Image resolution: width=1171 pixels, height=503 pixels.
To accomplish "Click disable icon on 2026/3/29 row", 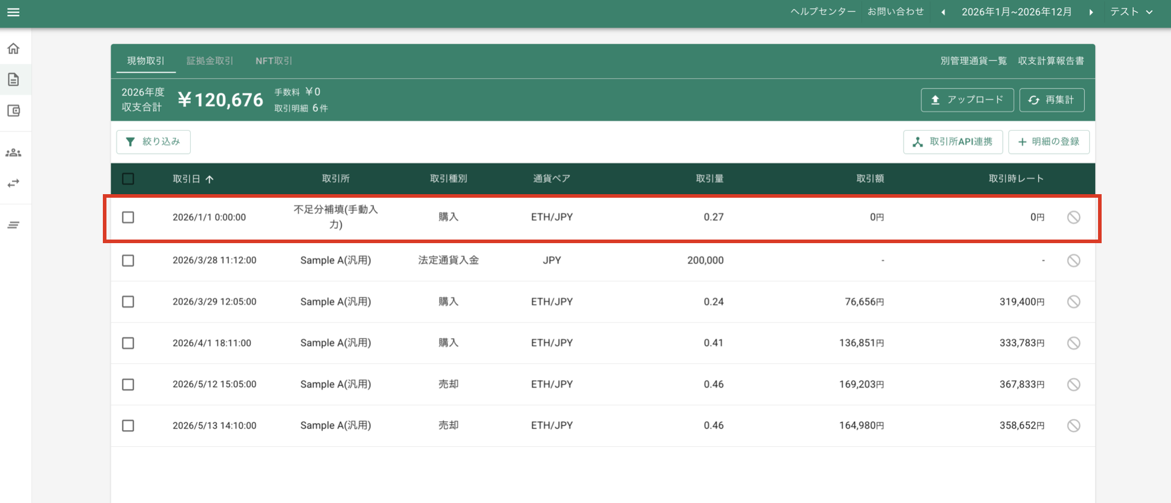I will (x=1074, y=302).
